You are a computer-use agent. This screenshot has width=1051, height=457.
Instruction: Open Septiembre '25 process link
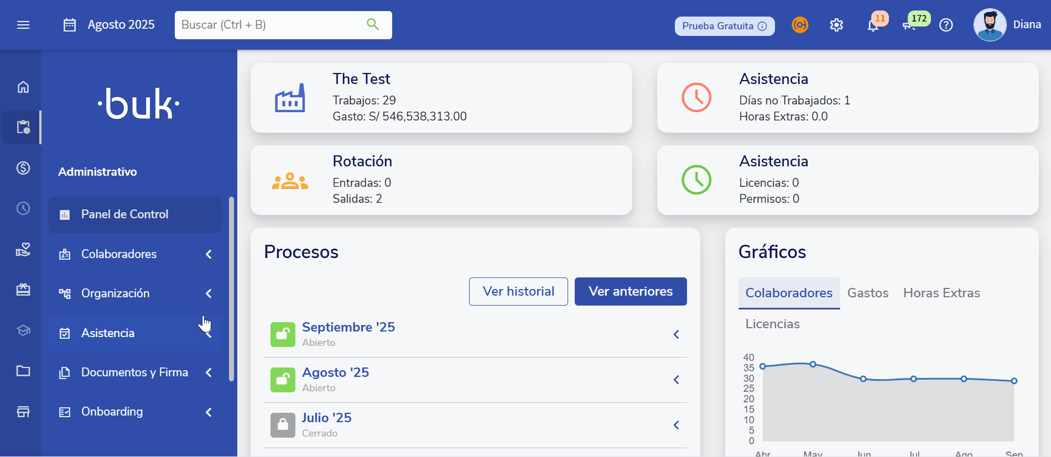348,327
